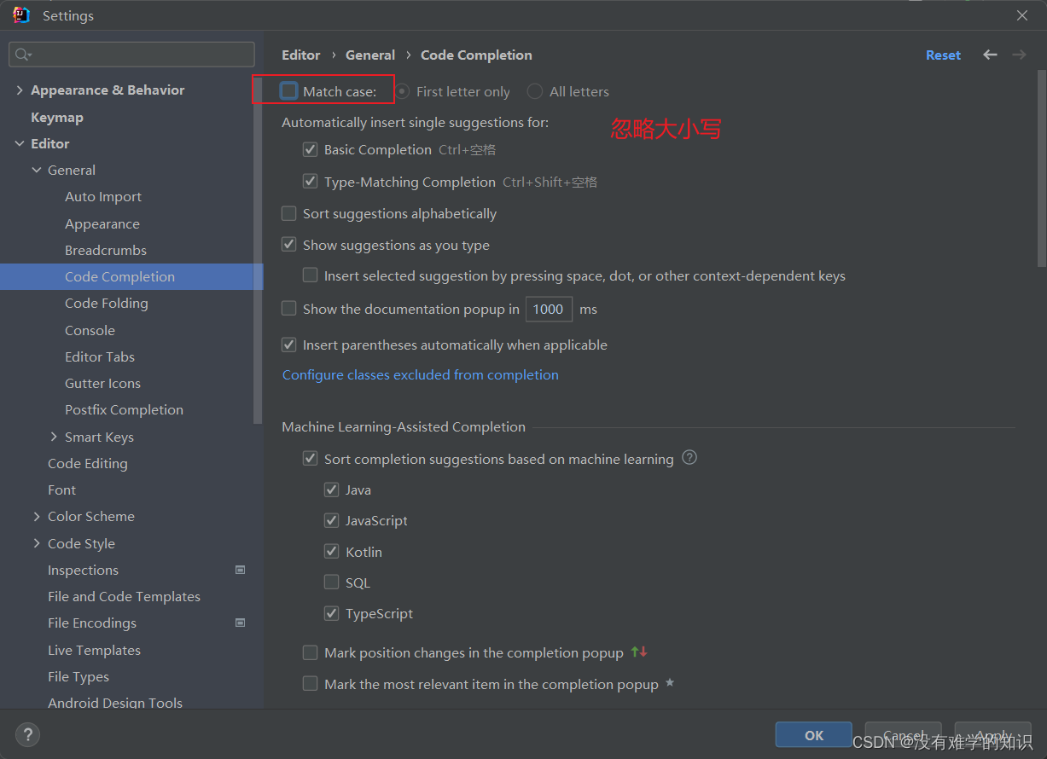Enable Mark the most relevant item checkbox
Screen dimensions: 1047x759
pyautogui.click(x=311, y=684)
